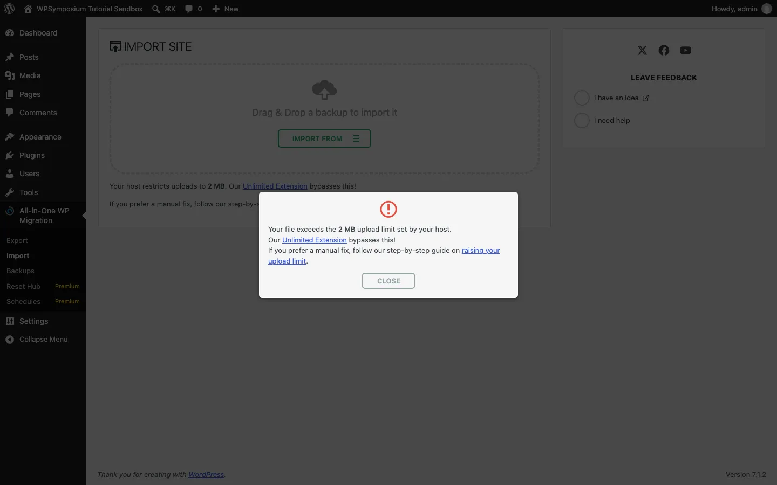Click the Tools wrench icon

point(10,192)
